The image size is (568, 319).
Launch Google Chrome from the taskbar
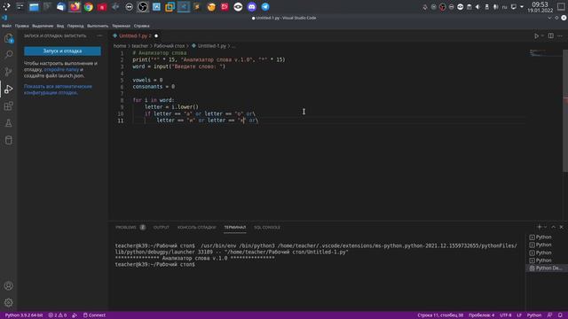click(89, 7)
